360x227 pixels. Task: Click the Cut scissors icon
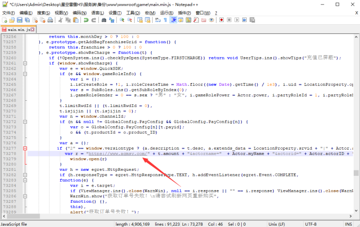point(59,20)
